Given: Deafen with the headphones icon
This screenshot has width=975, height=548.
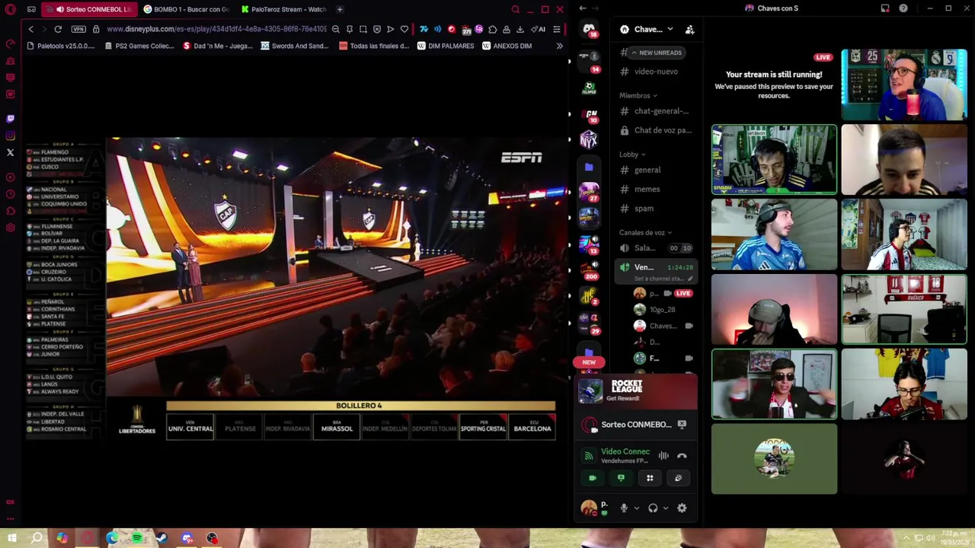Looking at the screenshot, I should pos(653,508).
